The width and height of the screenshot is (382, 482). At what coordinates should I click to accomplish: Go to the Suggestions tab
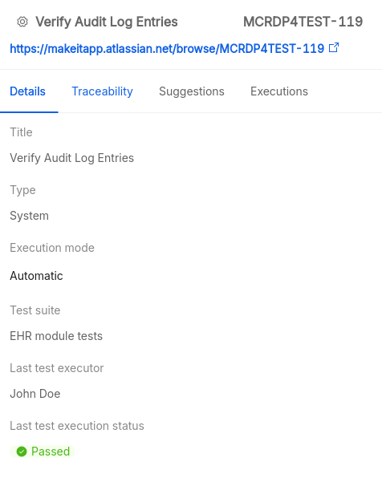pos(192,91)
